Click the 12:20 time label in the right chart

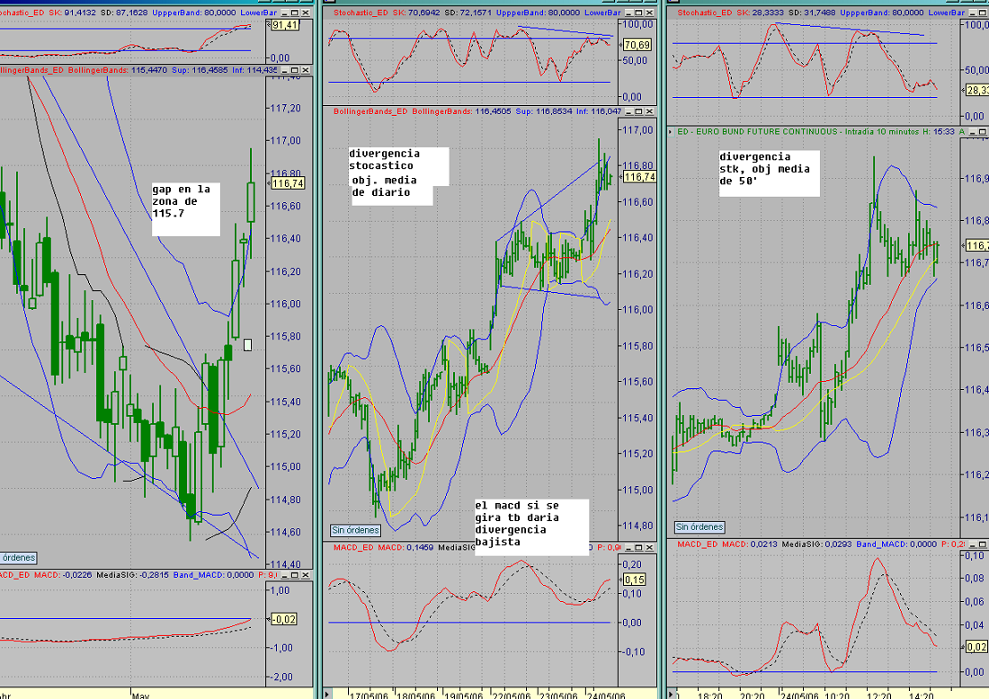(878, 695)
